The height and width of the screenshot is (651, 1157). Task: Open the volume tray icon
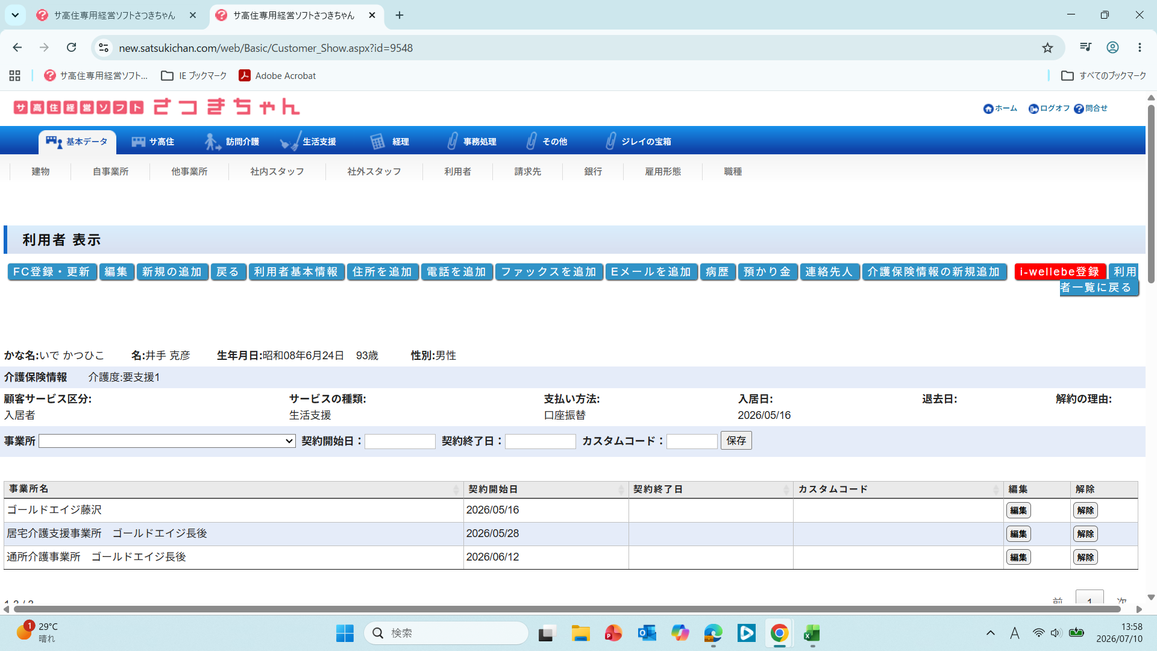[1056, 633]
